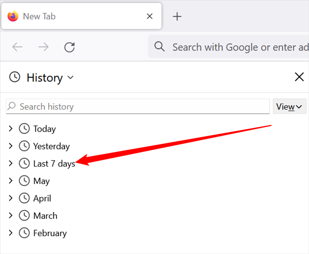Go back to the previous page
Screen dimensions: 309x254
pos(18,47)
